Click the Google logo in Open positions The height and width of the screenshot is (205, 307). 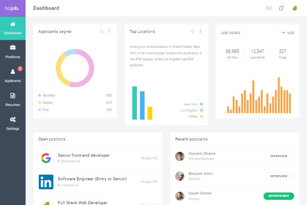click(x=46, y=158)
